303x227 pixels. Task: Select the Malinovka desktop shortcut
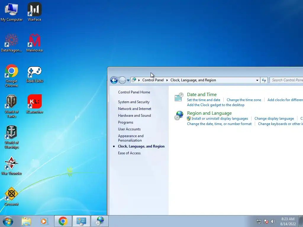pyautogui.click(x=34, y=43)
